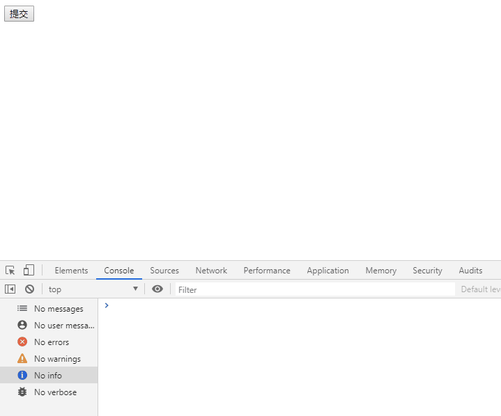501x416 pixels.
Task: Switch to the Security tab
Action: coord(427,271)
